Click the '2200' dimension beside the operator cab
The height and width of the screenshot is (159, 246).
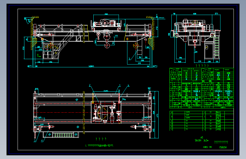coord(40,50)
